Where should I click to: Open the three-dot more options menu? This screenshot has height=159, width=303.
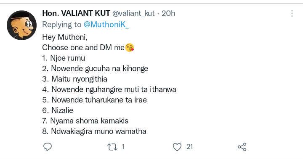(x=292, y=13)
